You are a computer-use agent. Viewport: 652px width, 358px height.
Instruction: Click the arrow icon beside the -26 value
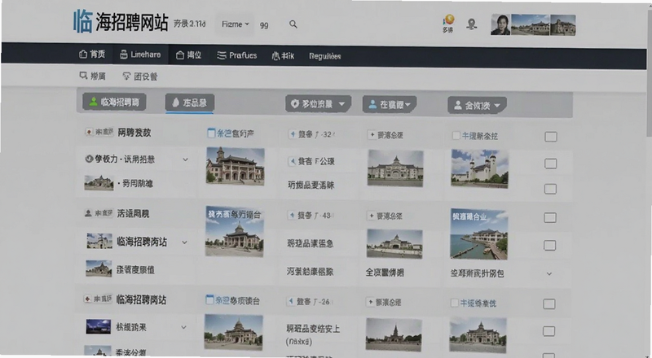292,302
